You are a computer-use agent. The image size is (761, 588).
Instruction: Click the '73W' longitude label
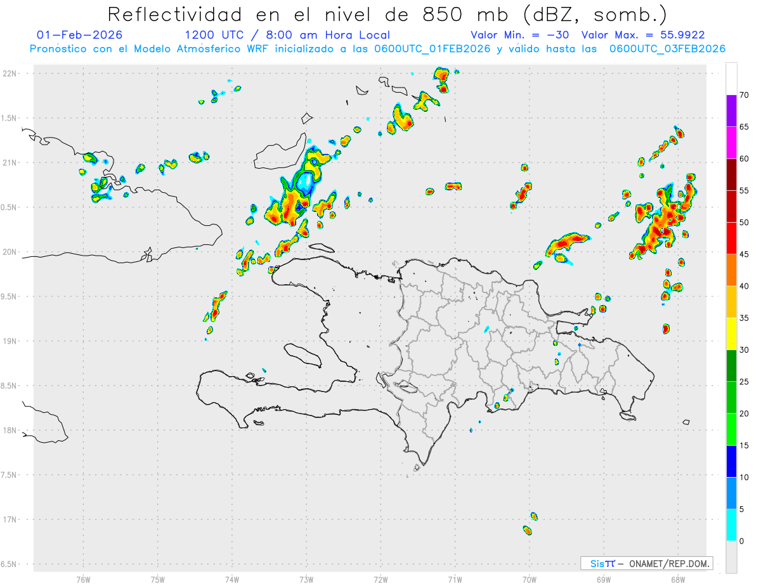(x=306, y=579)
